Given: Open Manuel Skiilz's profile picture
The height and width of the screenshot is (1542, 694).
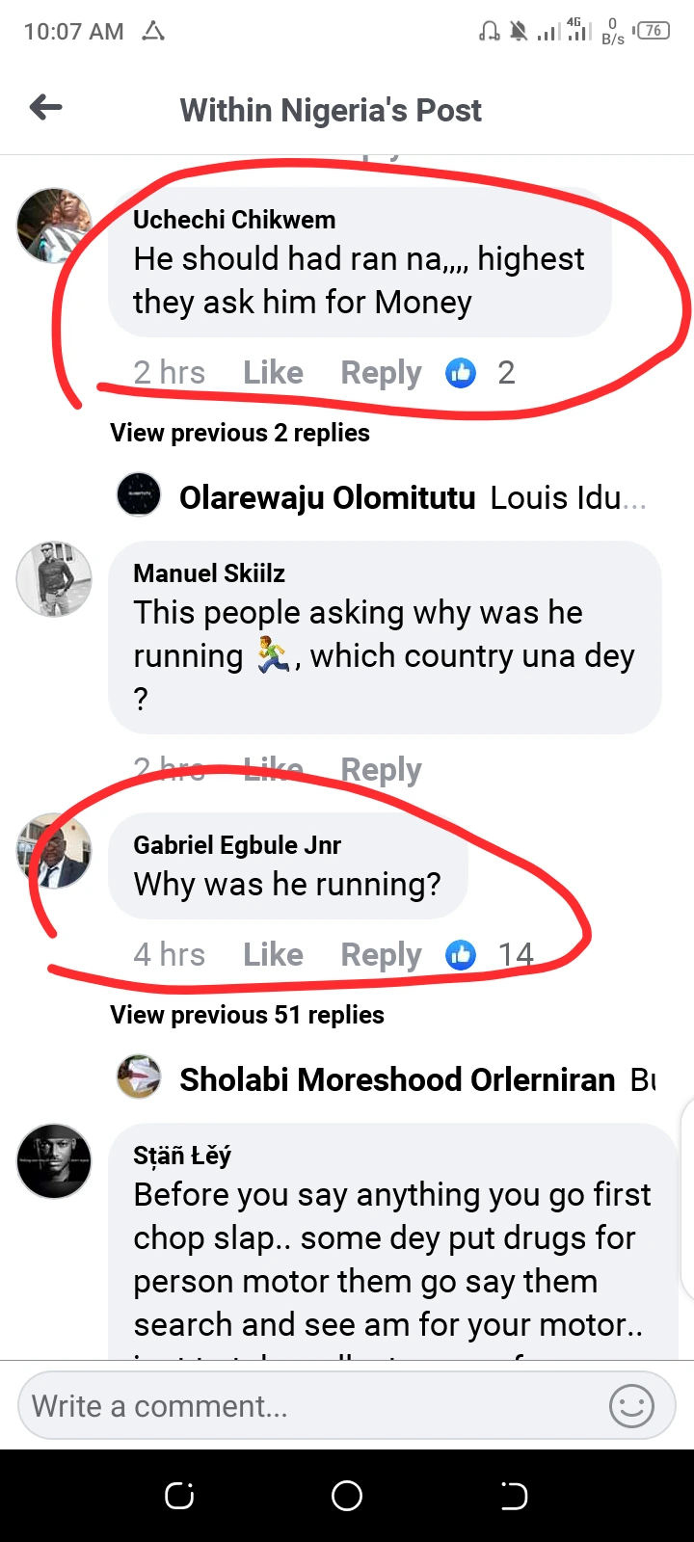Looking at the screenshot, I should [54, 578].
